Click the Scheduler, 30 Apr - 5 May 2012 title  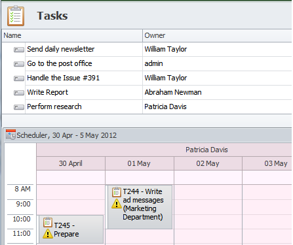click(67, 135)
